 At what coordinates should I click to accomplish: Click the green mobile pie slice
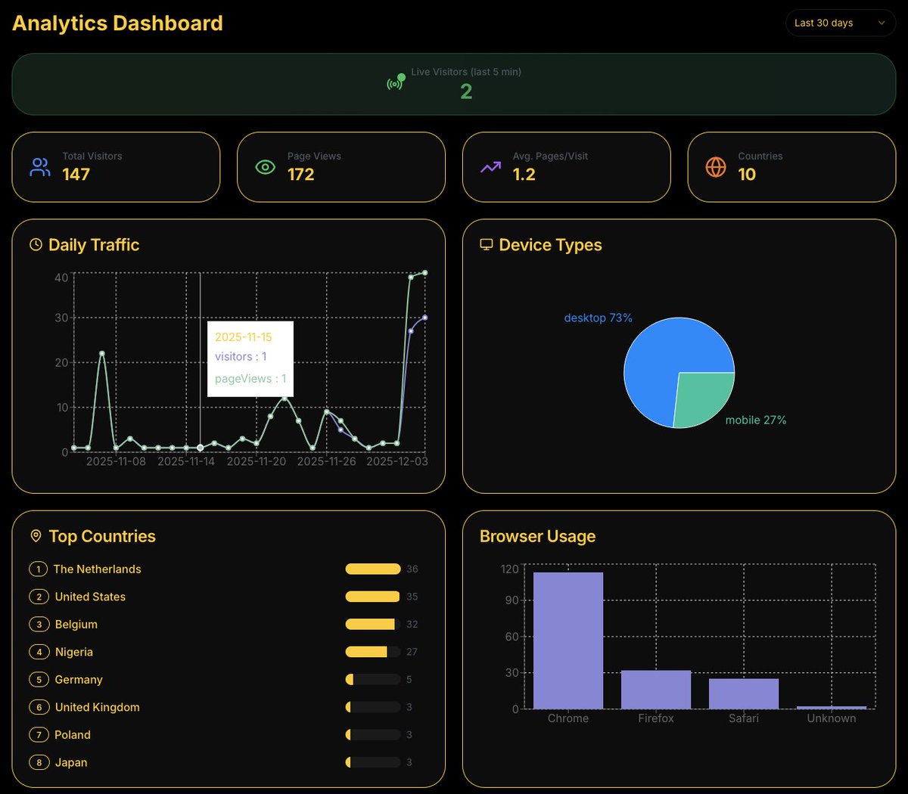coord(704,397)
